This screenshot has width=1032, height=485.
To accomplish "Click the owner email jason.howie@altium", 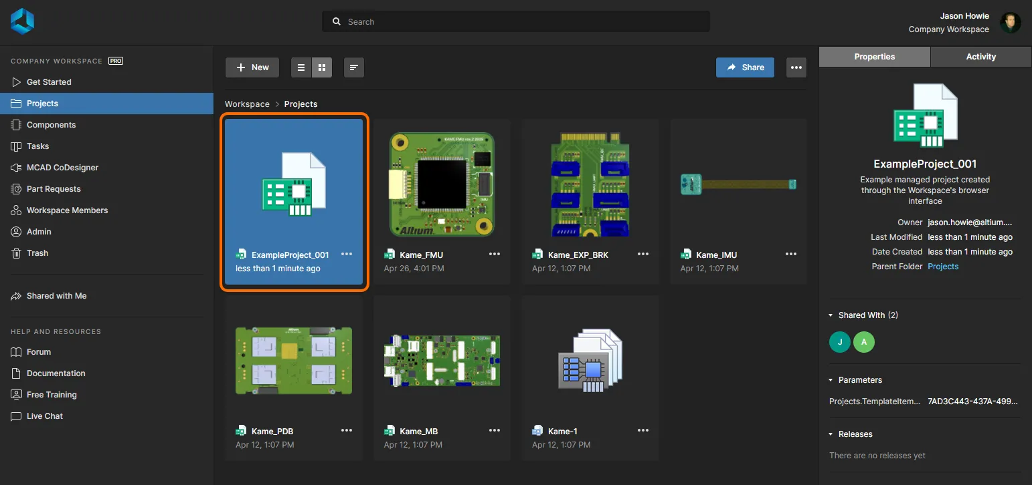I will [x=970, y=222].
